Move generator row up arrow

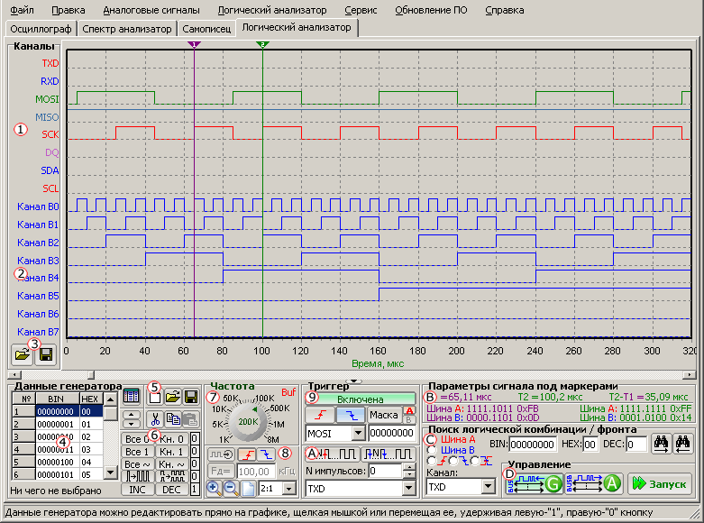click(x=131, y=415)
